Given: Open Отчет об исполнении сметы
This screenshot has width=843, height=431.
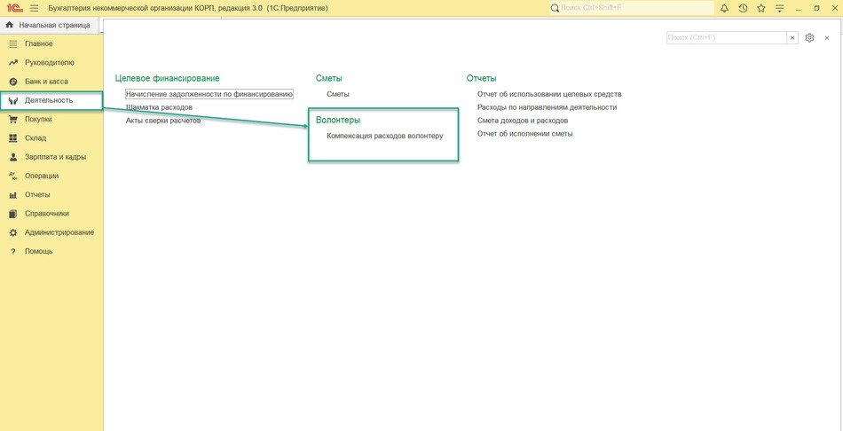Looking at the screenshot, I should 524,134.
